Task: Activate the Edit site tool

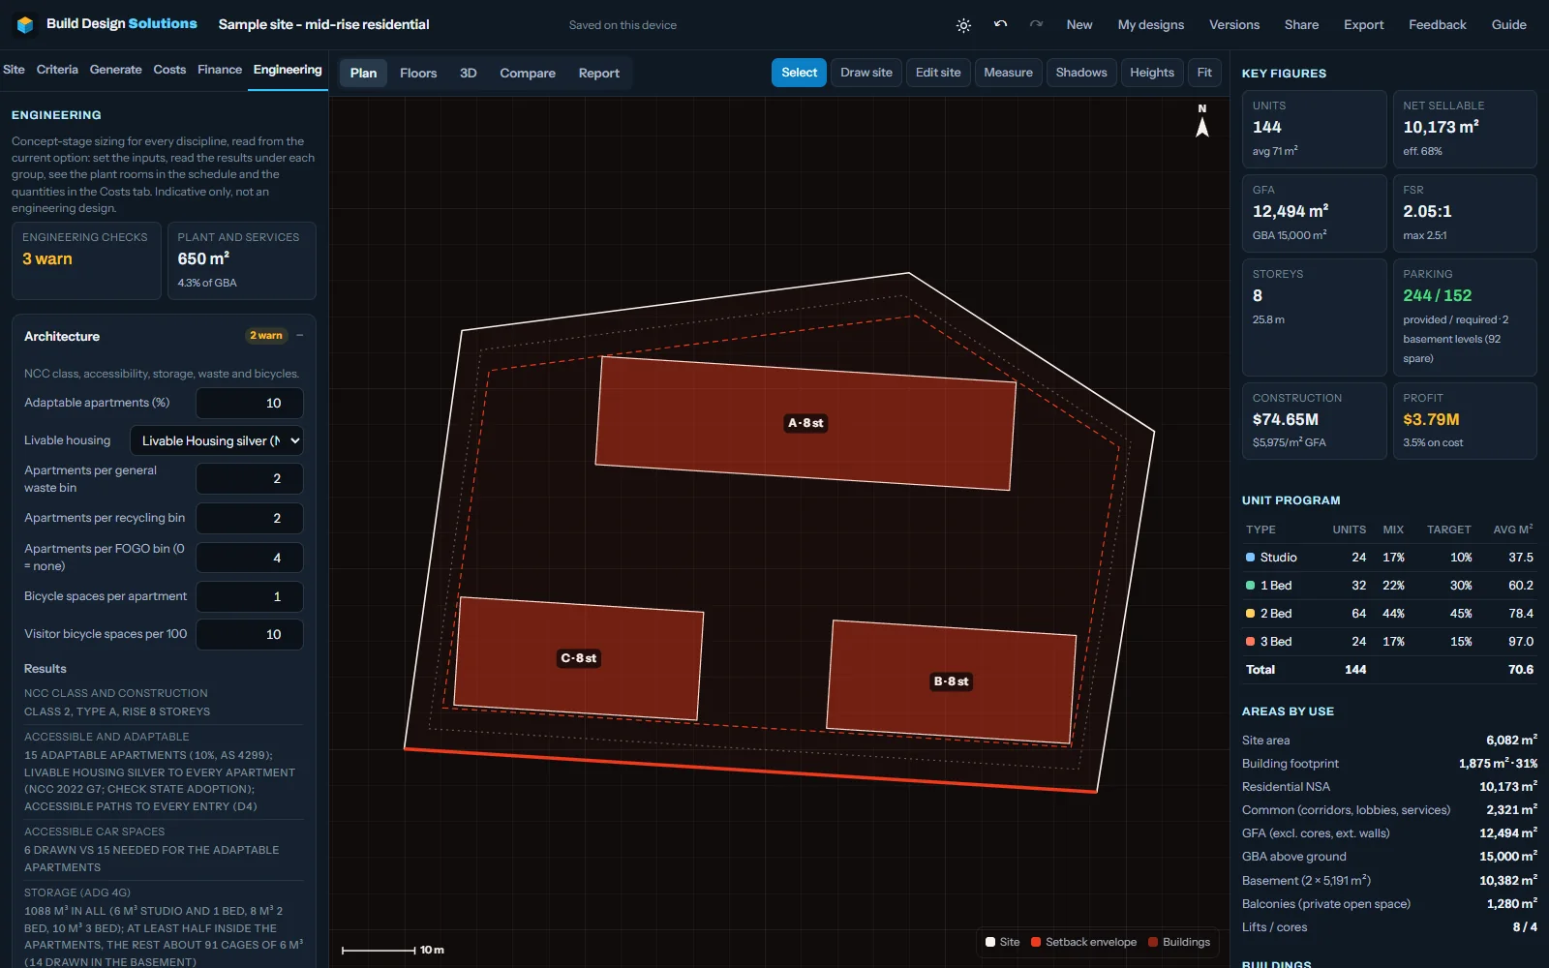Action: point(938,73)
